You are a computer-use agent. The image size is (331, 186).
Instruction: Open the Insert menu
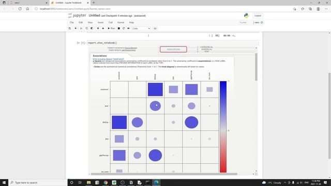[x=100, y=22]
